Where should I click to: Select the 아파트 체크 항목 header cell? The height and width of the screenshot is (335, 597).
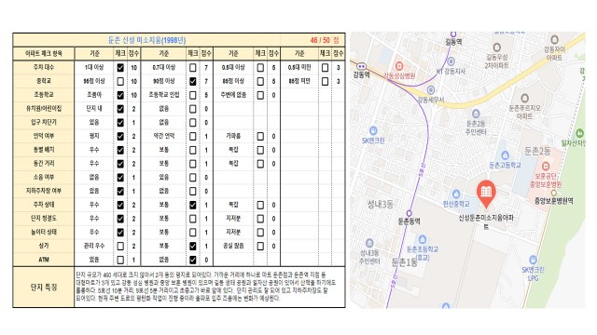click(44, 54)
